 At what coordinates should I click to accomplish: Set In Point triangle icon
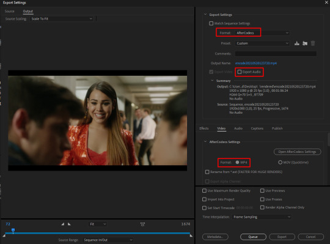(x=63, y=224)
